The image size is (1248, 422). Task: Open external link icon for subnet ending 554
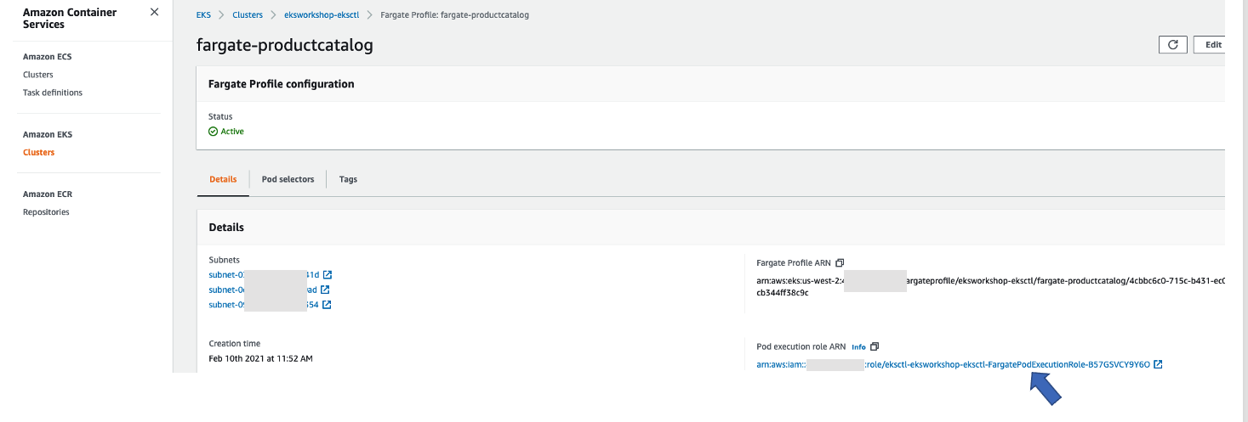[x=327, y=304]
